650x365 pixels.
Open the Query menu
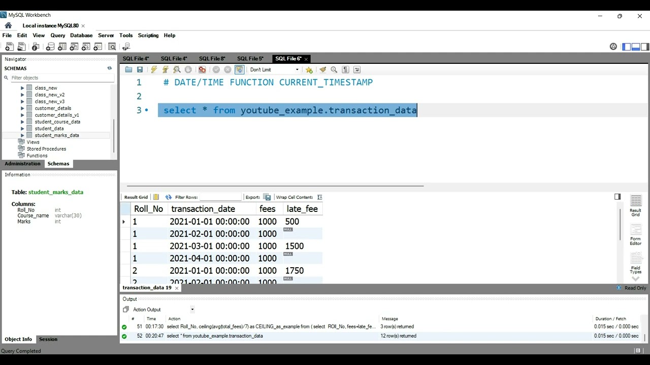[x=58, y=35]
